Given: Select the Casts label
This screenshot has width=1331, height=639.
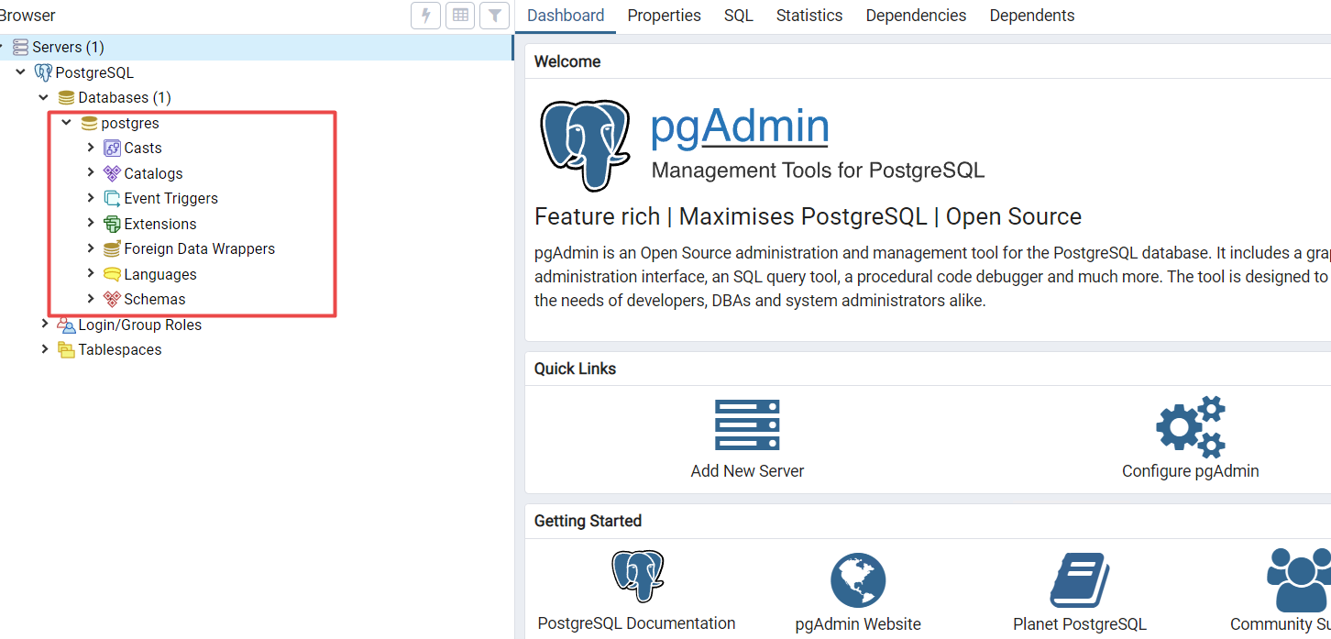Looking at the screenshot, I should click(x=143, y=148).
